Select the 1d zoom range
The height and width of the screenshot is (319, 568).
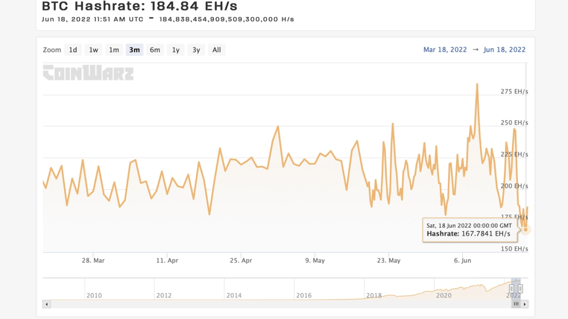point(73,50)
